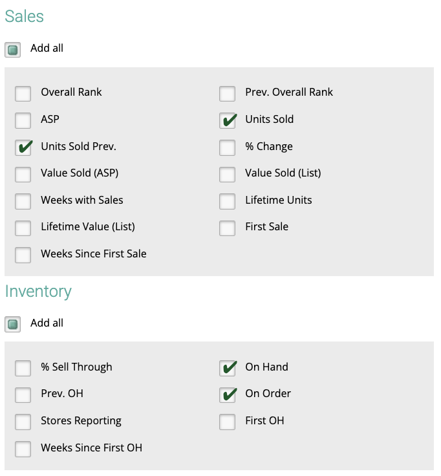Image resolution: width=441 pixels, height=476 pixels.
Task: Toggle the Inventory Add all checkbox
Action: pyautogui.click(x=12, y=324)
